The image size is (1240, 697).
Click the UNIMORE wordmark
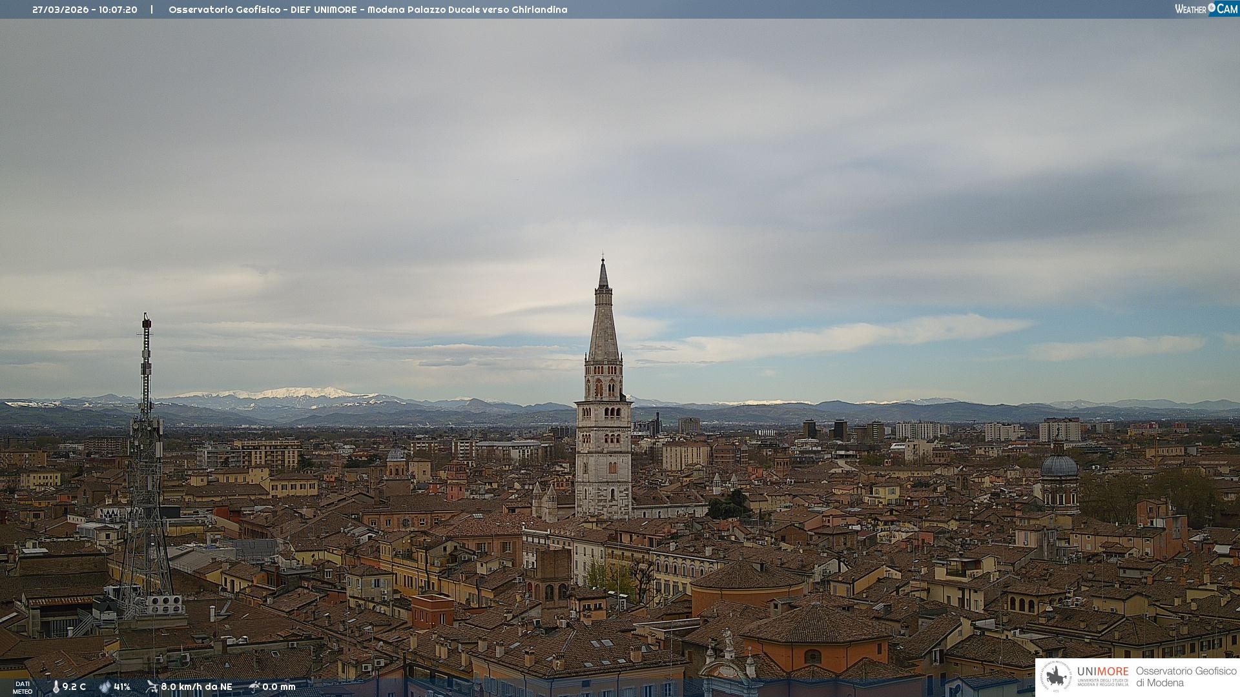click(1102, 671)
